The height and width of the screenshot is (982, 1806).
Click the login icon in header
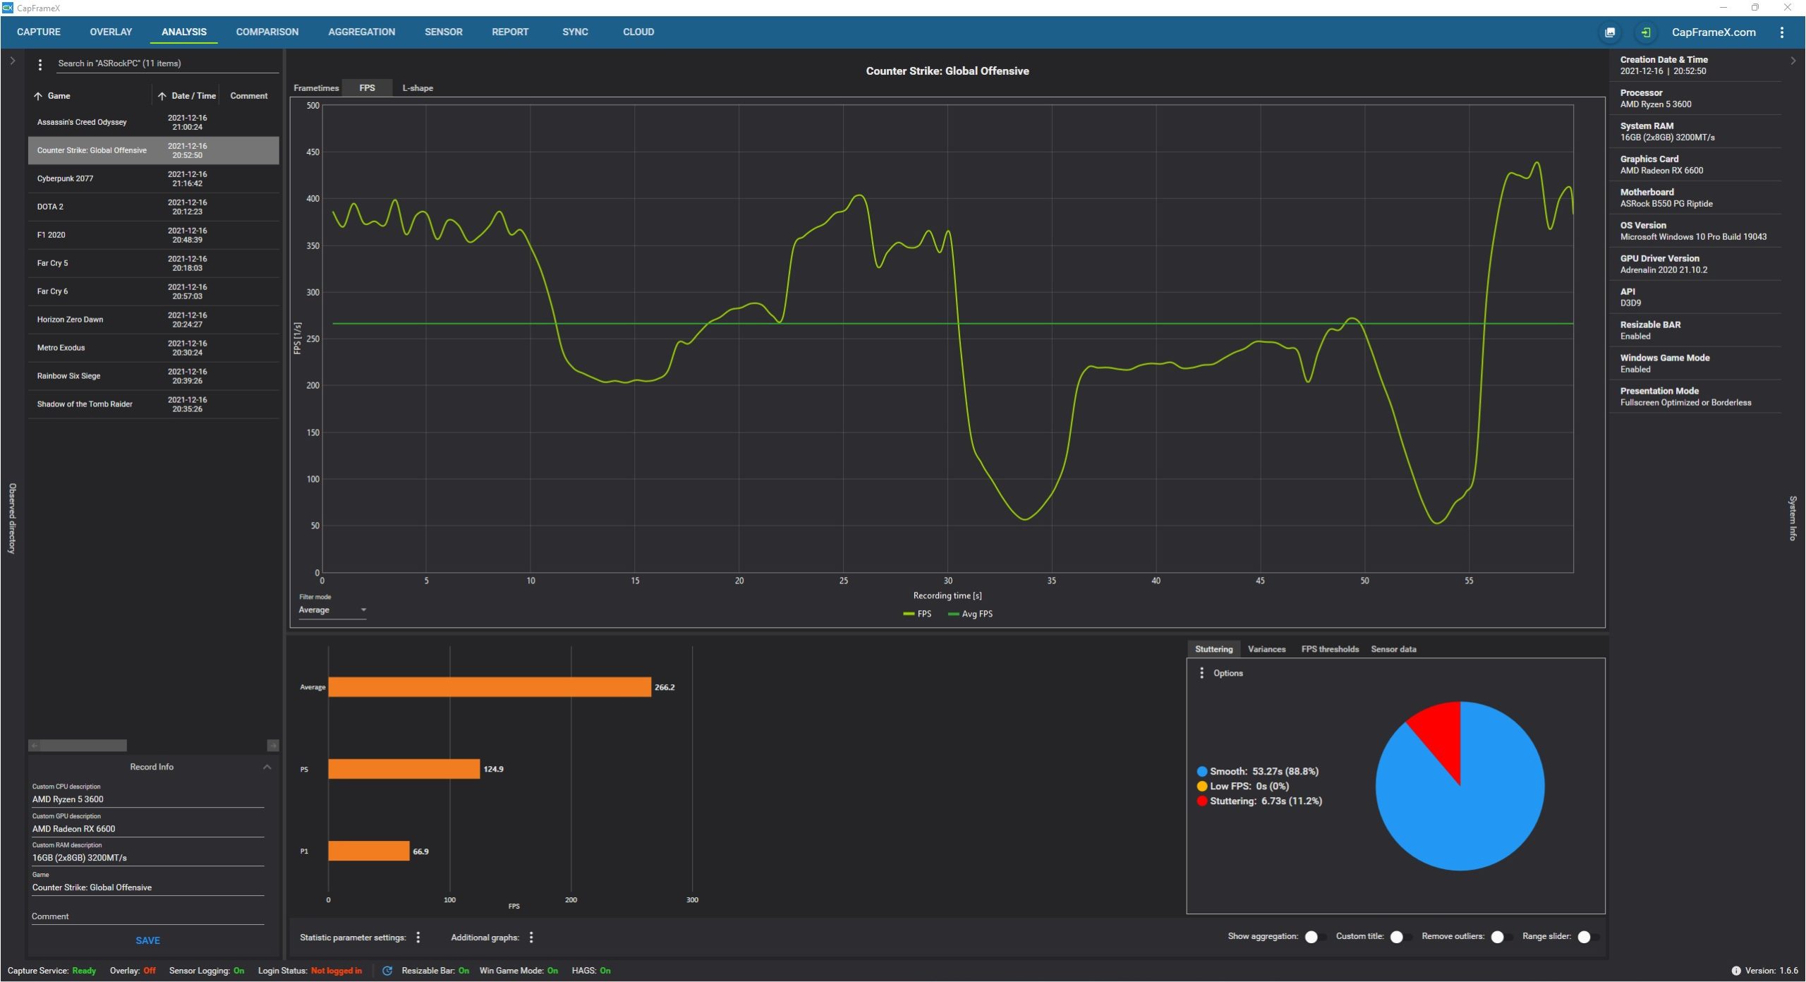(x=1645, y=32)
